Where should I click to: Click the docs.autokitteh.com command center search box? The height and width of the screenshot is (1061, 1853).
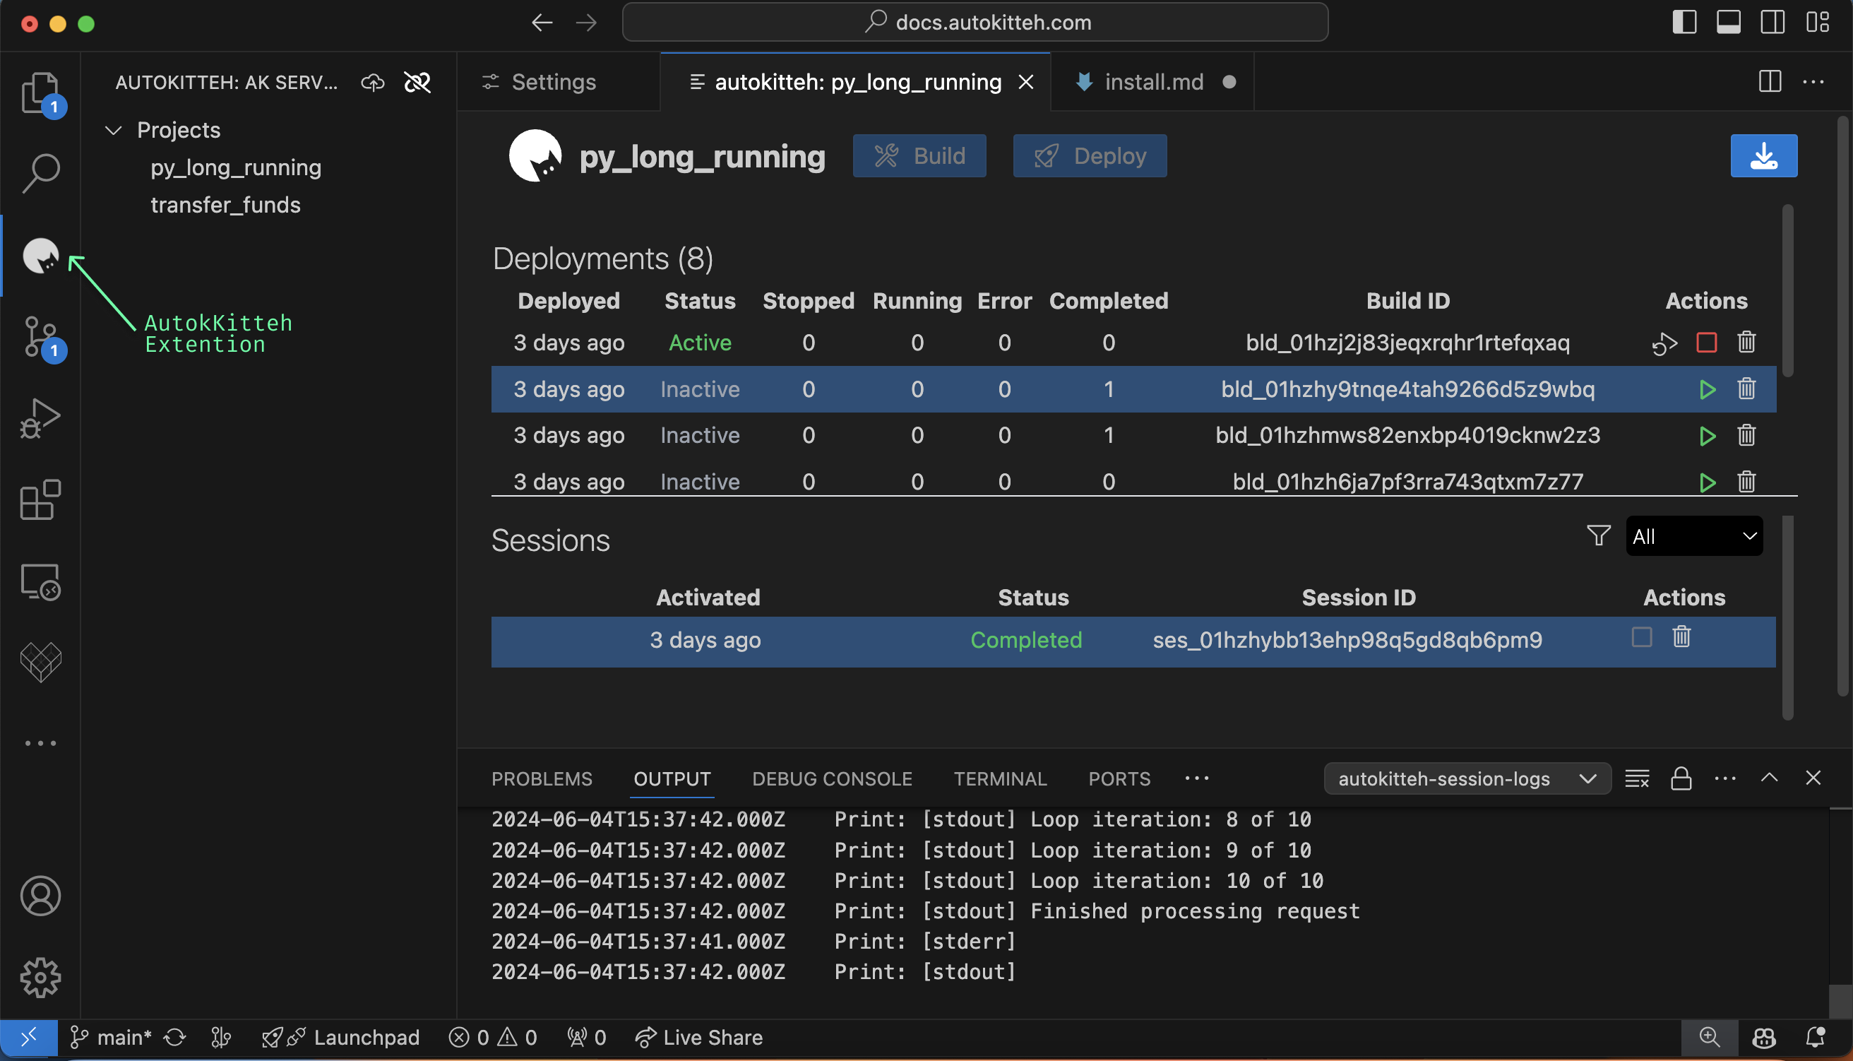(x=975, y=22)
